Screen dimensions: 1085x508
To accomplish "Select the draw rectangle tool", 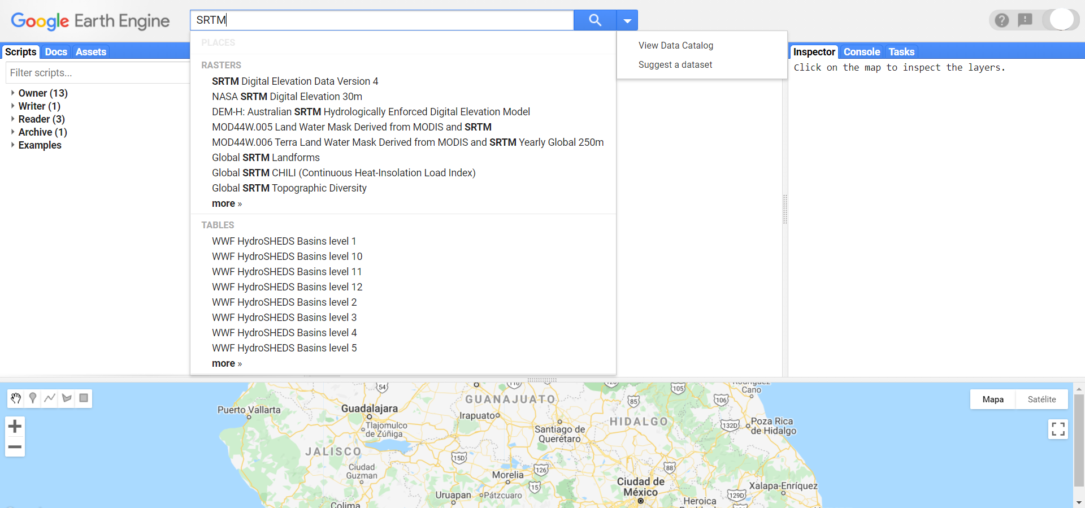I will 84,398.
